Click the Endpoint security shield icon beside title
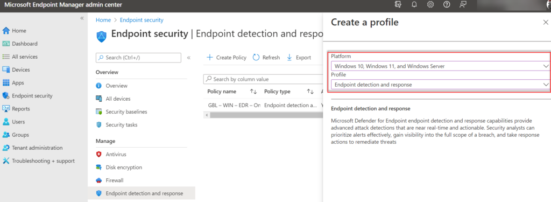Image resolution: width=551 pixels, height=202 pixels. point(101,36)
